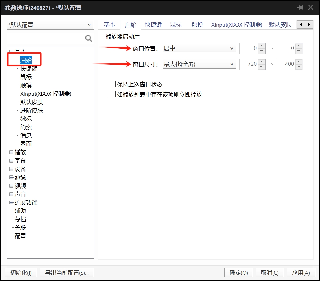Expand the 滤镜 tree node
Screen dimensions: 320x281
11,177
